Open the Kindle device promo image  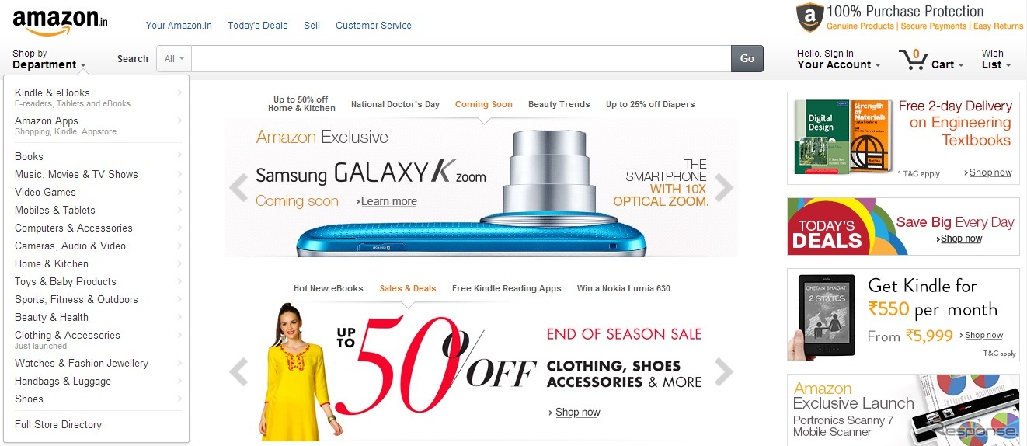(821, 315)
